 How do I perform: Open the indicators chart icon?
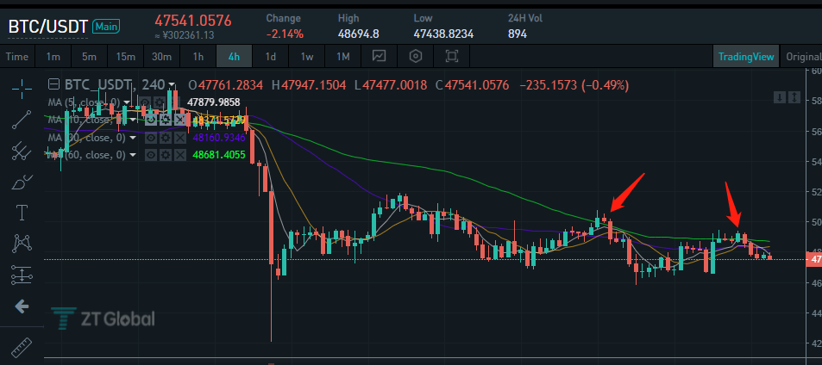coord(379,56)
